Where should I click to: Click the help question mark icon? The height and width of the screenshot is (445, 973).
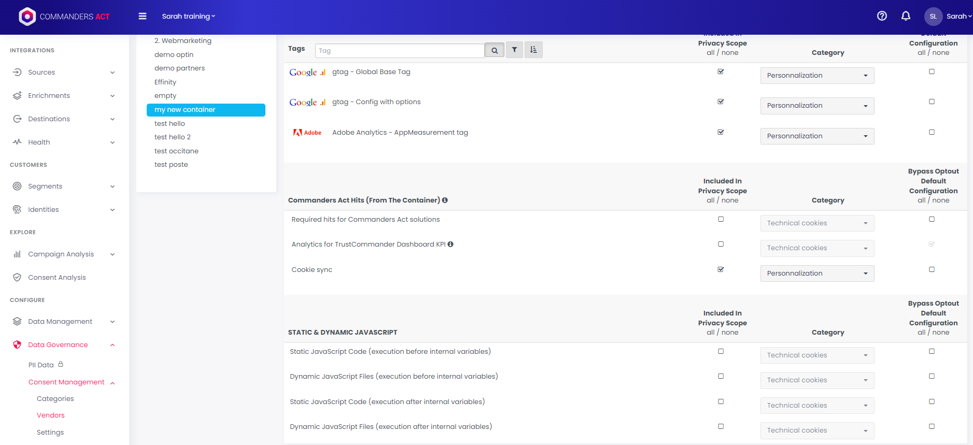[882, 16]
